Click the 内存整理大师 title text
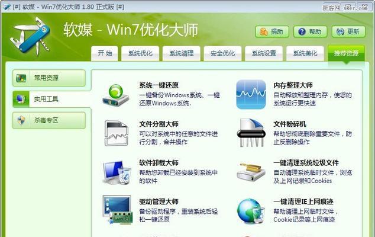 coord(293,85)
